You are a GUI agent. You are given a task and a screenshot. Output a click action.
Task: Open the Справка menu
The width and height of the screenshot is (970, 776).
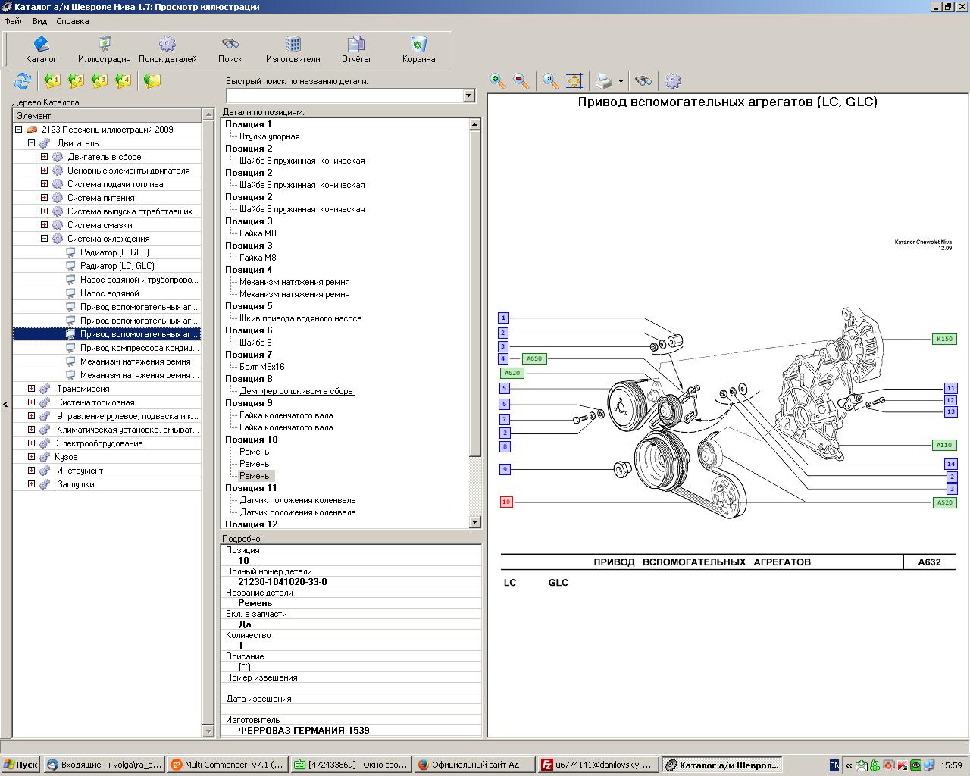(x=73, y=21)
